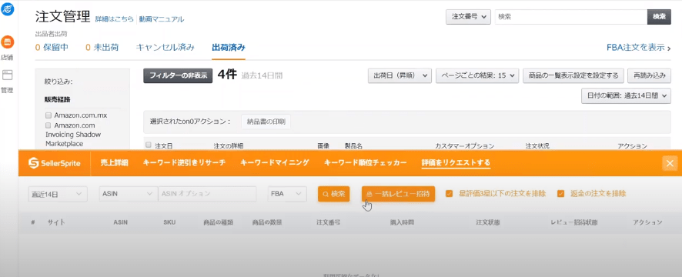The width and height of the screenshot is (682, 277).
Task: Open the キーワードマイニング tab
Action: [275, 162]
